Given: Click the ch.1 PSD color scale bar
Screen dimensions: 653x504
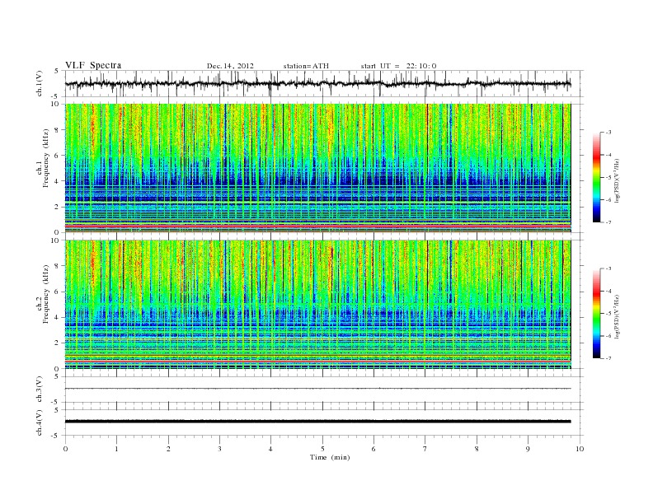Looking at the screenshot, I should tap(597, 177).
